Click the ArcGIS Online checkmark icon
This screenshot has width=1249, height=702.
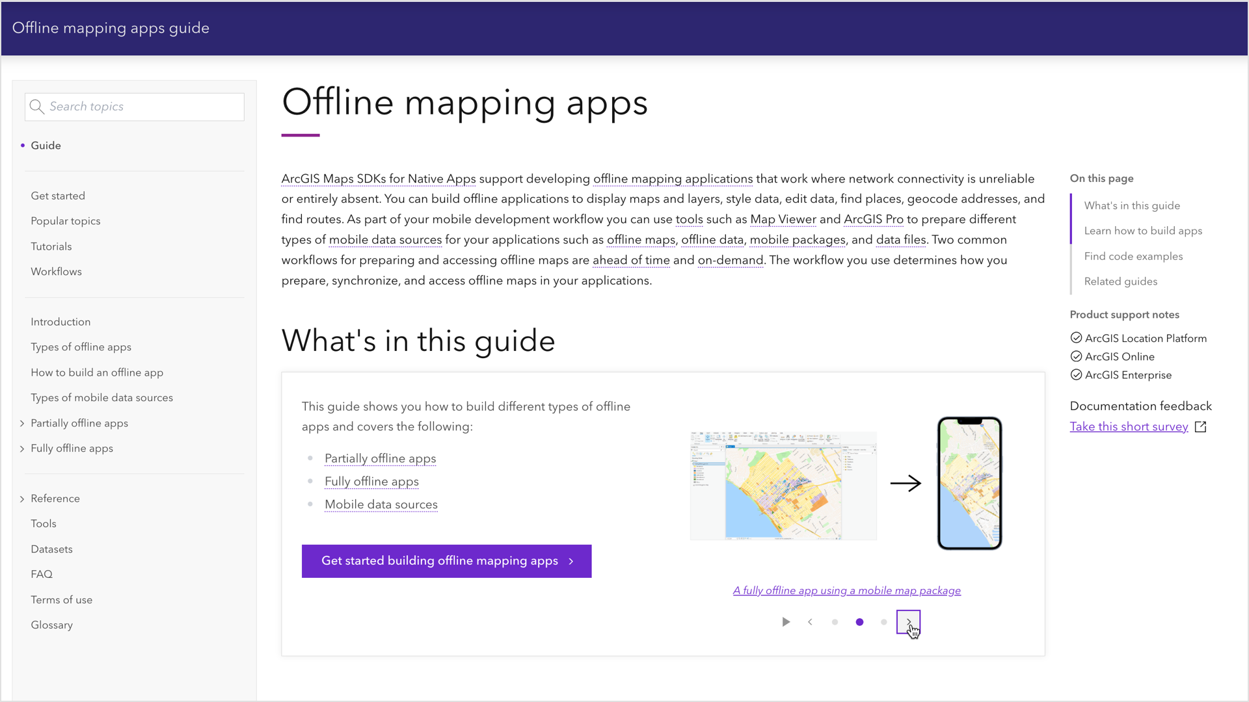point(1076,356)
